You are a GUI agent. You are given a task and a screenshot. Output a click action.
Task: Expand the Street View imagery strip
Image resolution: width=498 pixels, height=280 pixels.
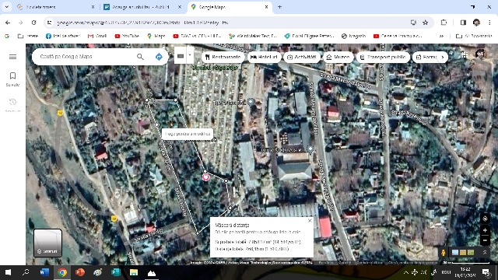tap(485, 252)
